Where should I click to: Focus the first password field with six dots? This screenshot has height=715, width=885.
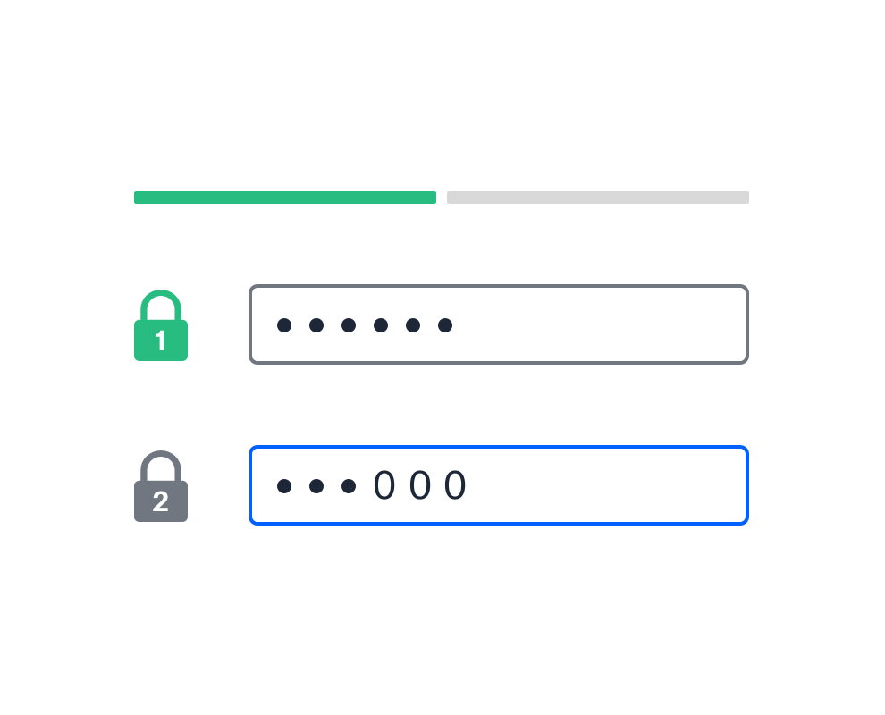point(499,324)
